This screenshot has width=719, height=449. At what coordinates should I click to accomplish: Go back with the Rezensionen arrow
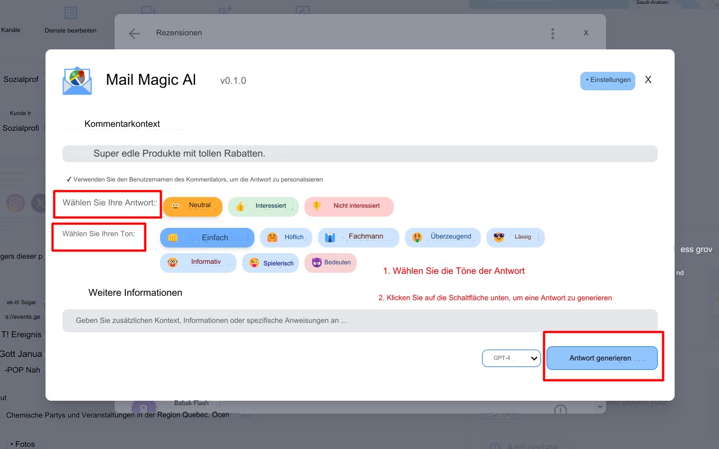click(x=134, y=34)
